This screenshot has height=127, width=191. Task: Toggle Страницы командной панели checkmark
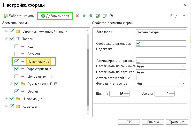tap(12, 31)
